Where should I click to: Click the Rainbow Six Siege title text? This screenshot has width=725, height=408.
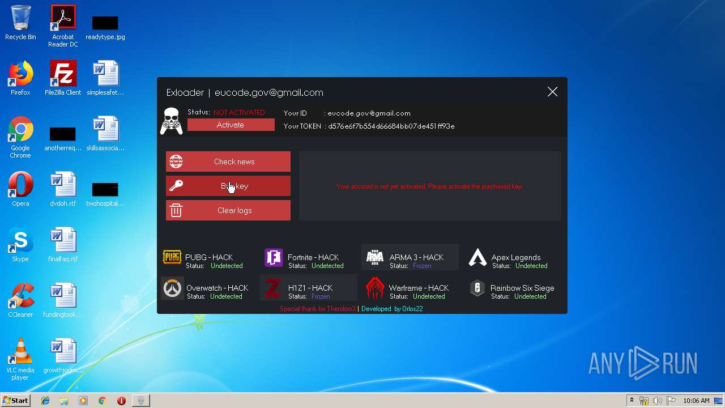[522, 288]
